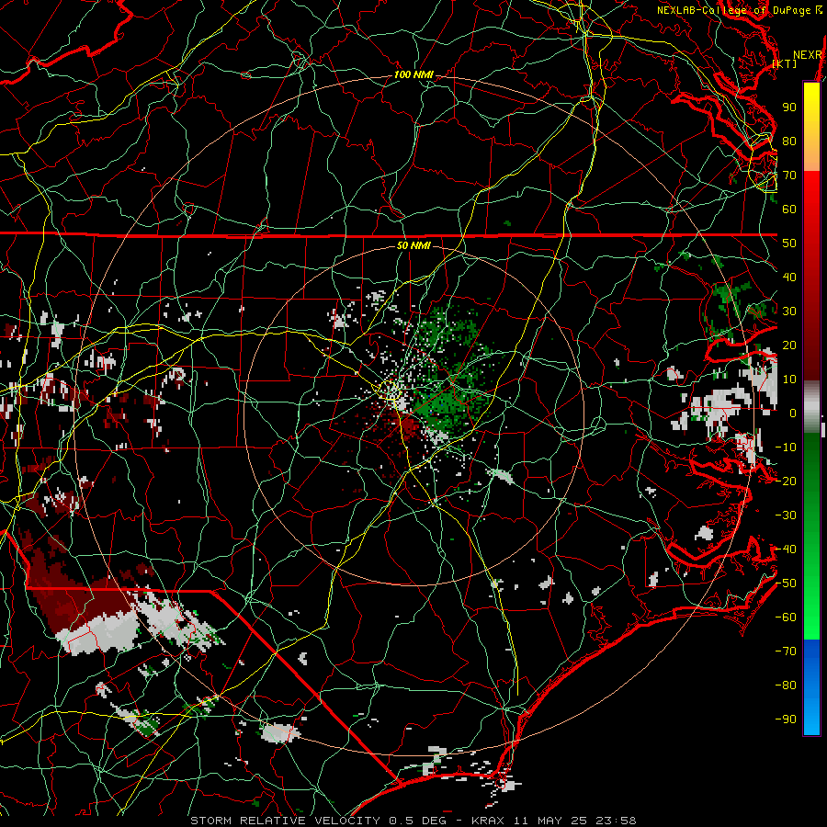827x827 pixels.
Task: Click the positive 30 value on velocity scale
Action: tap(789, 312)
